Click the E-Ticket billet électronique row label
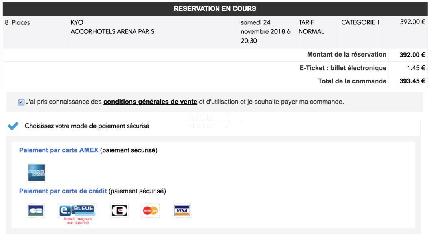The image size is (431, 240). click(x=343, y=68)
